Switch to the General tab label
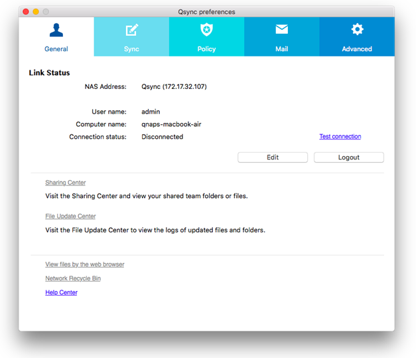This screenshot has height=358, width=416. point(56,49)
